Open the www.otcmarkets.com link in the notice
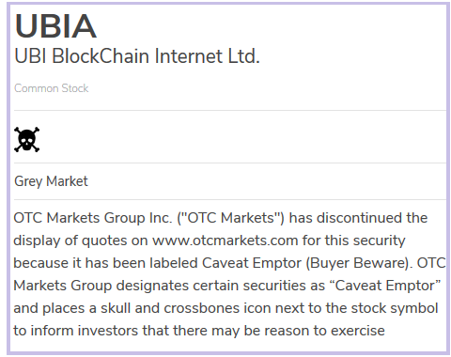Image resolution: width=451 pixels, height=357 pixels. tap(225, 241)
